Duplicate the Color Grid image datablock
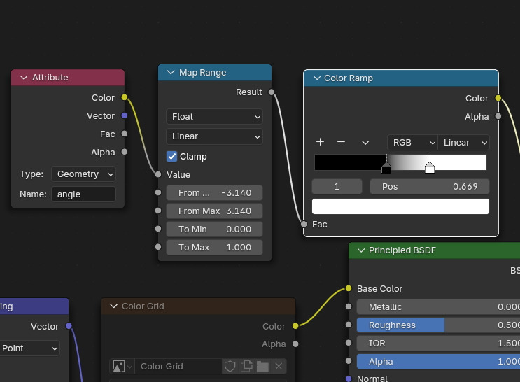 coord(246,367)
